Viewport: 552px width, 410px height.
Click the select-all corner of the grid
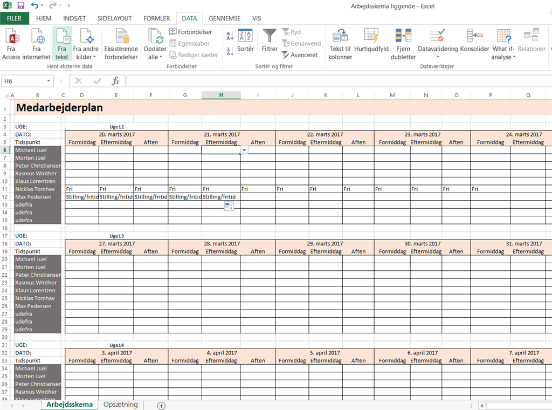pos(6,95)
